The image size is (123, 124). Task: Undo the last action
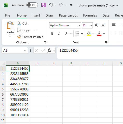click(51, 5)
